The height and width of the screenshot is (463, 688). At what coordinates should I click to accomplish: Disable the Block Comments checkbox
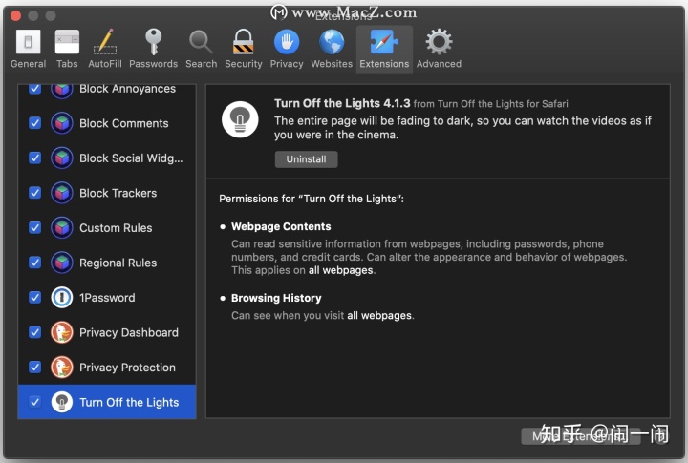(35, 123)
